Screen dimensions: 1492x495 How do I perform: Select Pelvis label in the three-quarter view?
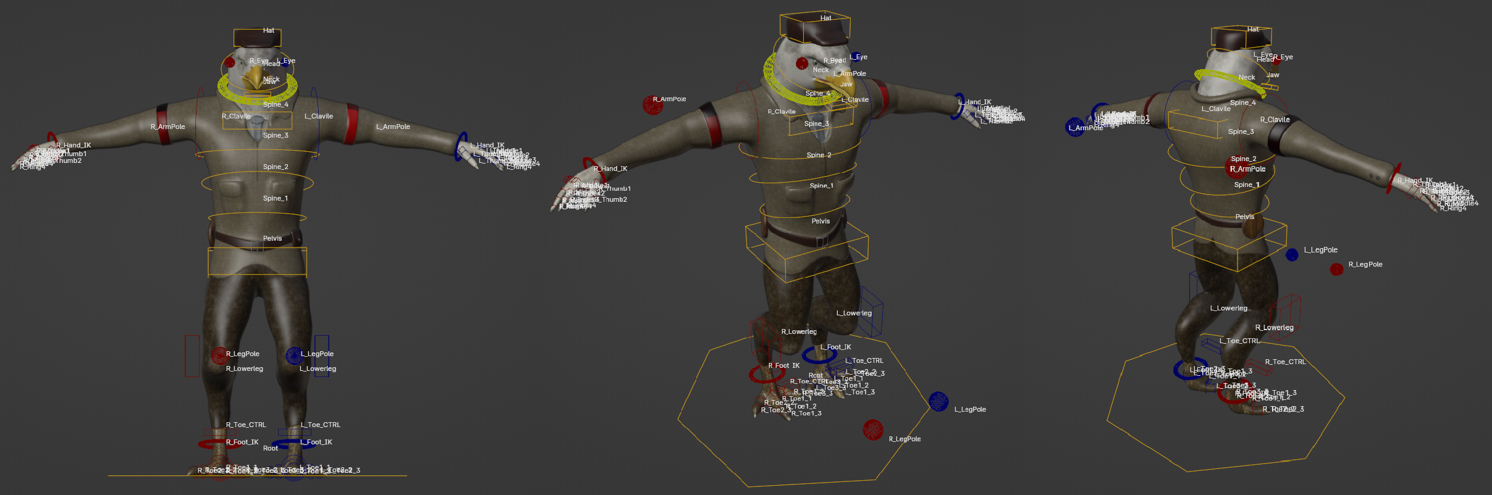pyautogui.click(x=820, y=221)
